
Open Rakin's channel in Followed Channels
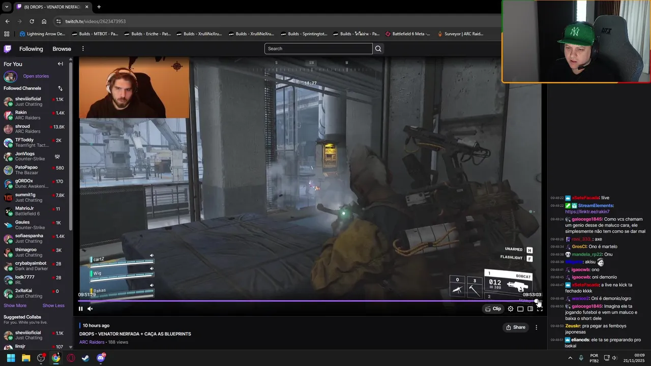coord(35,115)
